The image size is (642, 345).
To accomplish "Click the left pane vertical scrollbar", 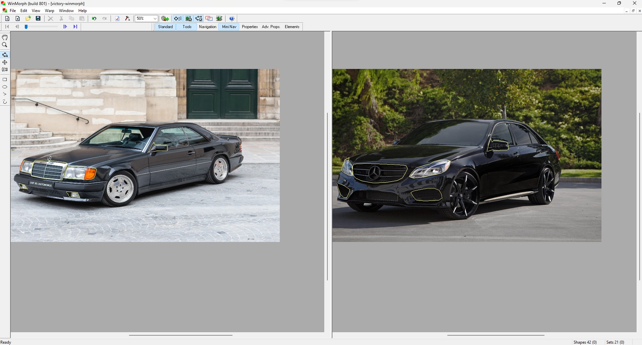I will pyautogui.click(x=327, y=196).
